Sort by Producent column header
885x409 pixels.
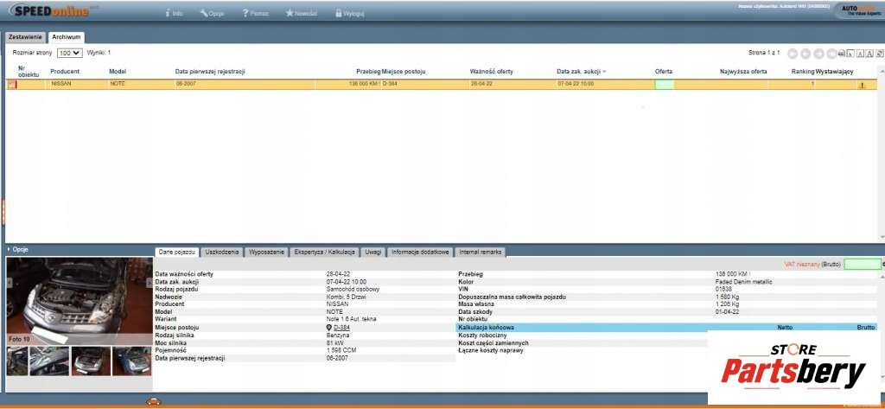[x=65, y=72]
